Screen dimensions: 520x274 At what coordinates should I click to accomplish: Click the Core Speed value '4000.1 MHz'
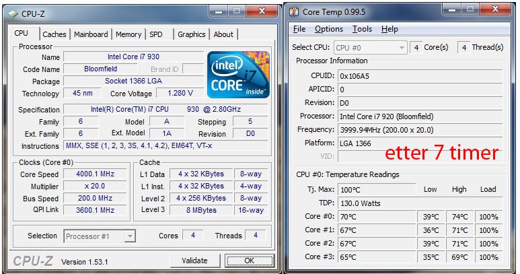pyautogui.click(x=95, y=174)
